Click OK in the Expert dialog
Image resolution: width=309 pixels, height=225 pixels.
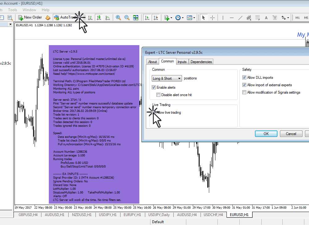[266, 134]
